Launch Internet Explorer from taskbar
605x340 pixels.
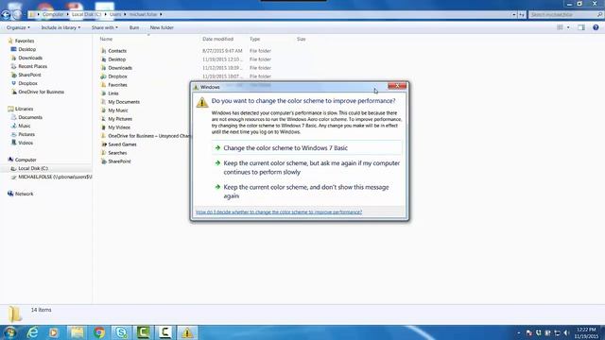(x=33, y=332)
